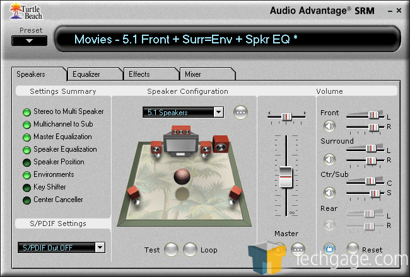This screenshot has width=410, height=277.
Task: Click the Turtle Beach logo
Action: [x=26, y=11]
